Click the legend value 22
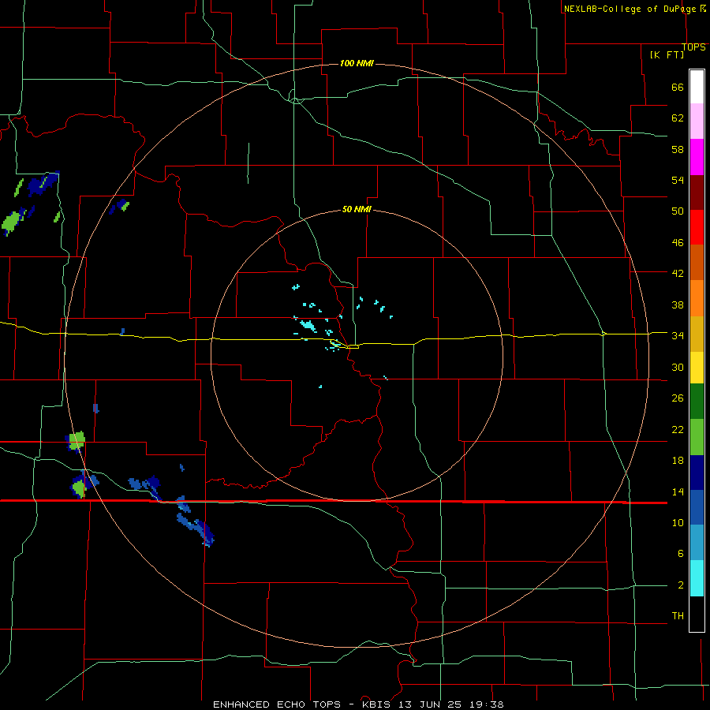 coord(678,429)
